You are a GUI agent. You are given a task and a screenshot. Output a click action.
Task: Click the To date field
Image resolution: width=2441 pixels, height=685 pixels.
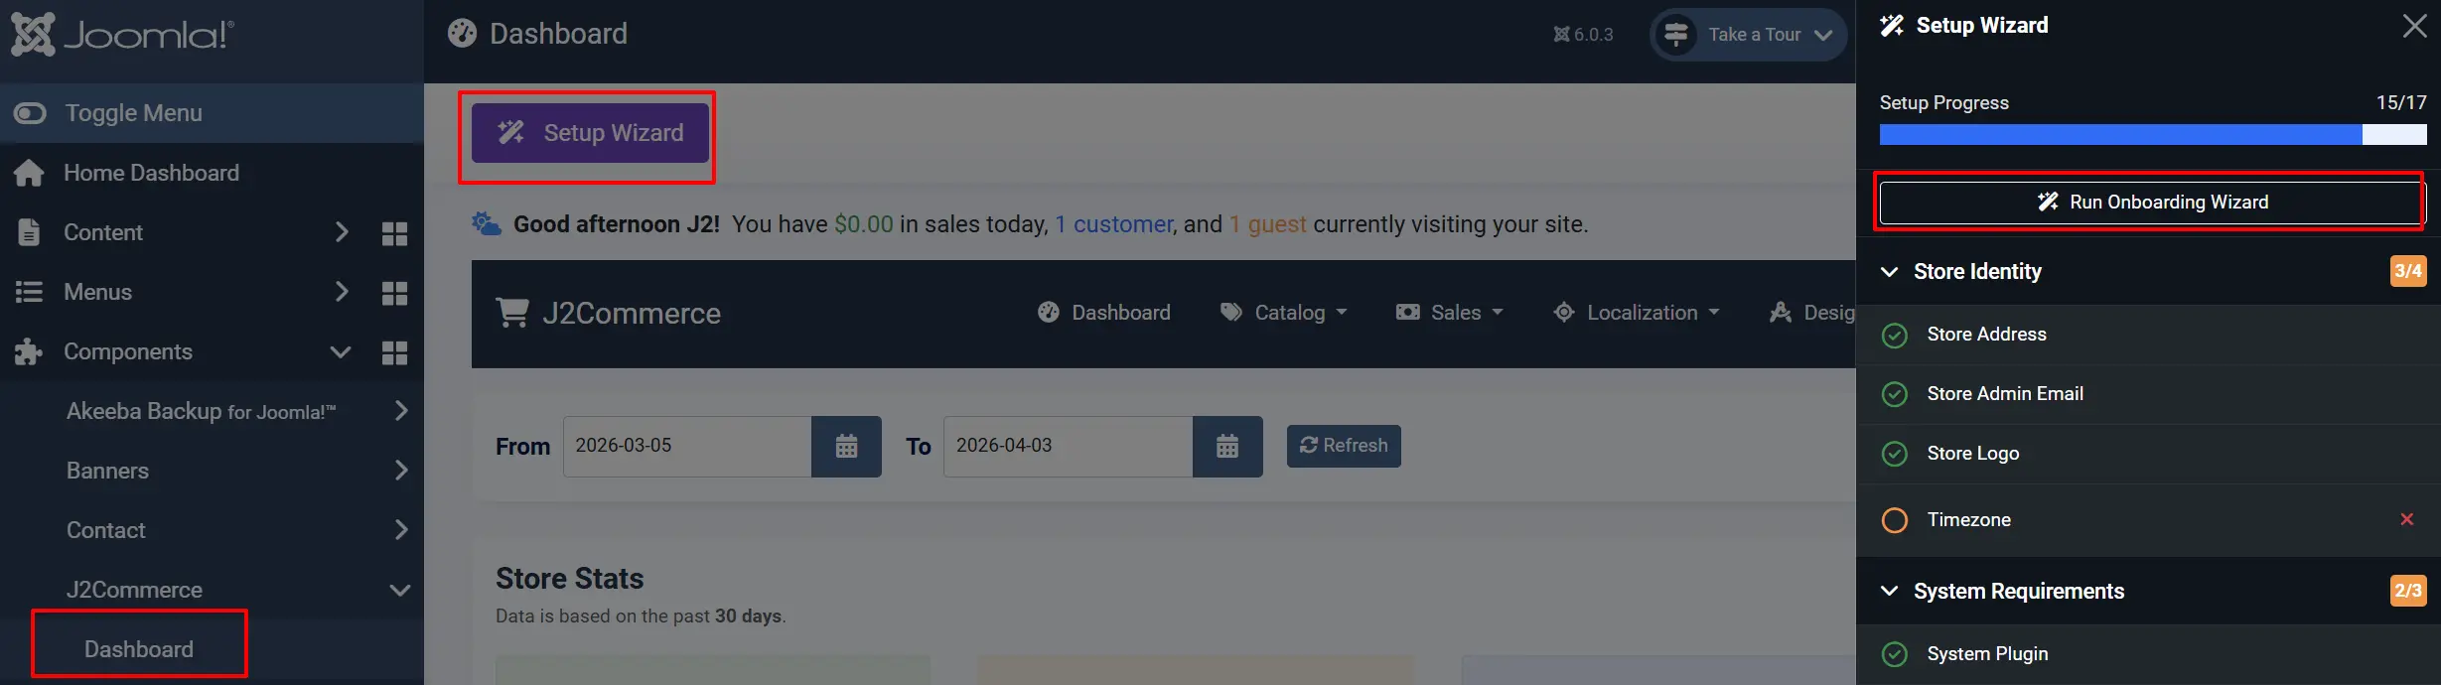click(1068, 447)
